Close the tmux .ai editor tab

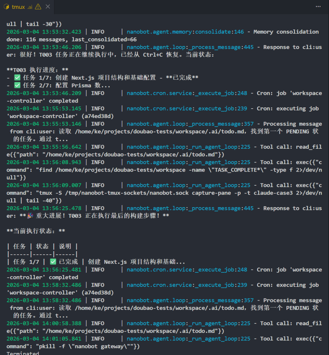(x=48, y=7)
